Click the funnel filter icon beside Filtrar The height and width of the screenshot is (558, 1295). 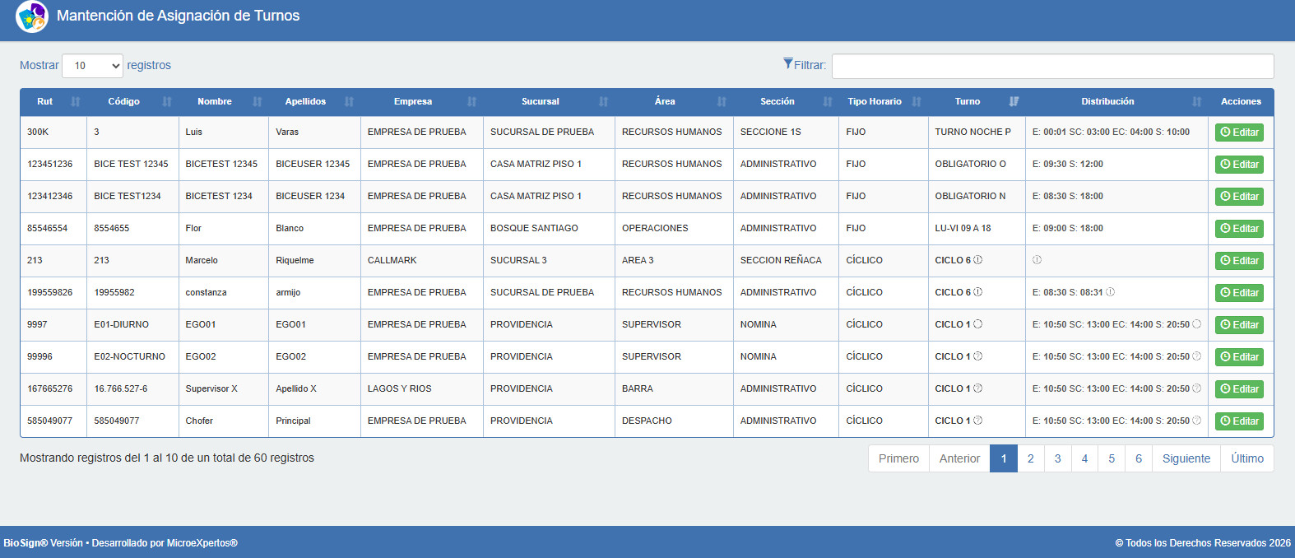tap(788, 63)
